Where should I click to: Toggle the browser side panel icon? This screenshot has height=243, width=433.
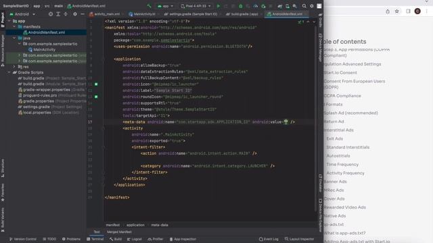click(408, 11)
